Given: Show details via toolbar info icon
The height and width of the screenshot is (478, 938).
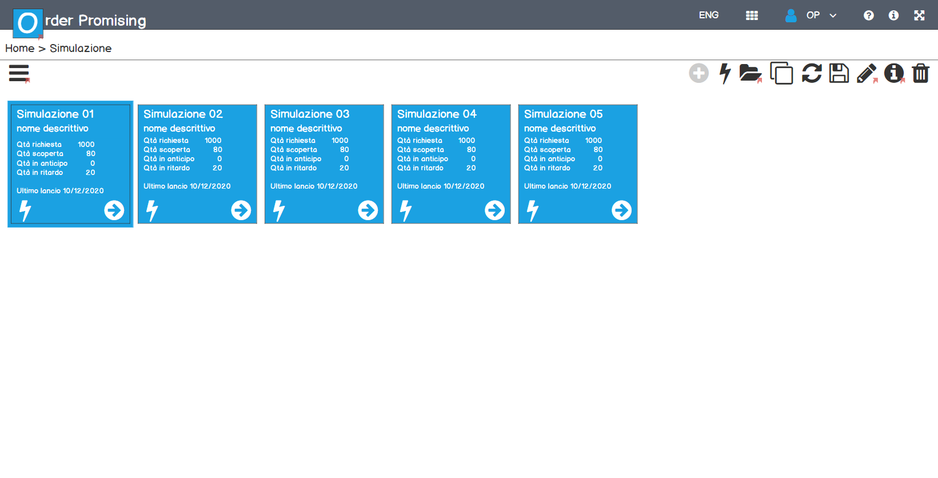Looking at the screenshot, I should [894, 73].
